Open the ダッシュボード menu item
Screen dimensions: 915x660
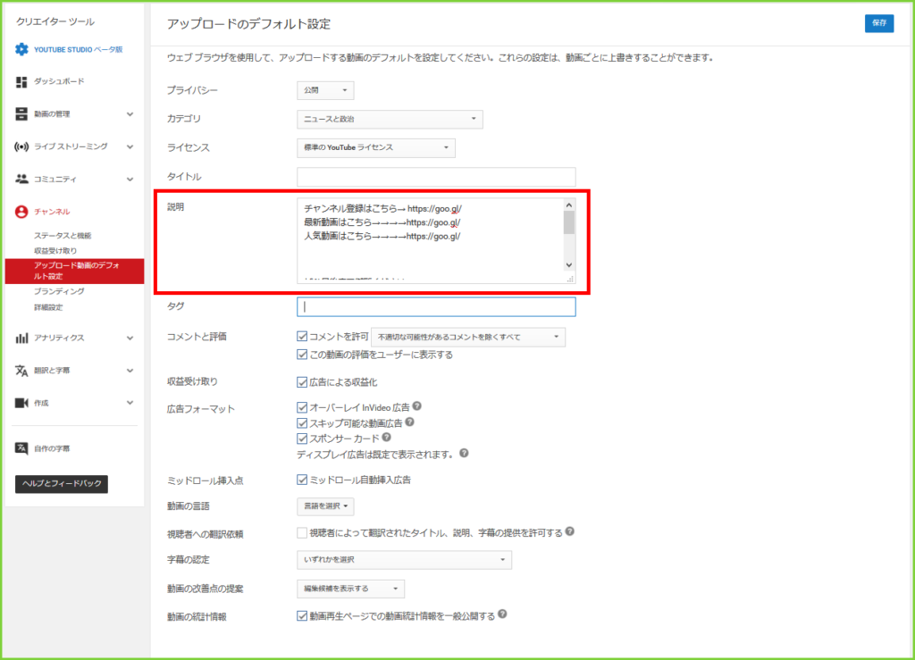click(59, 81)
